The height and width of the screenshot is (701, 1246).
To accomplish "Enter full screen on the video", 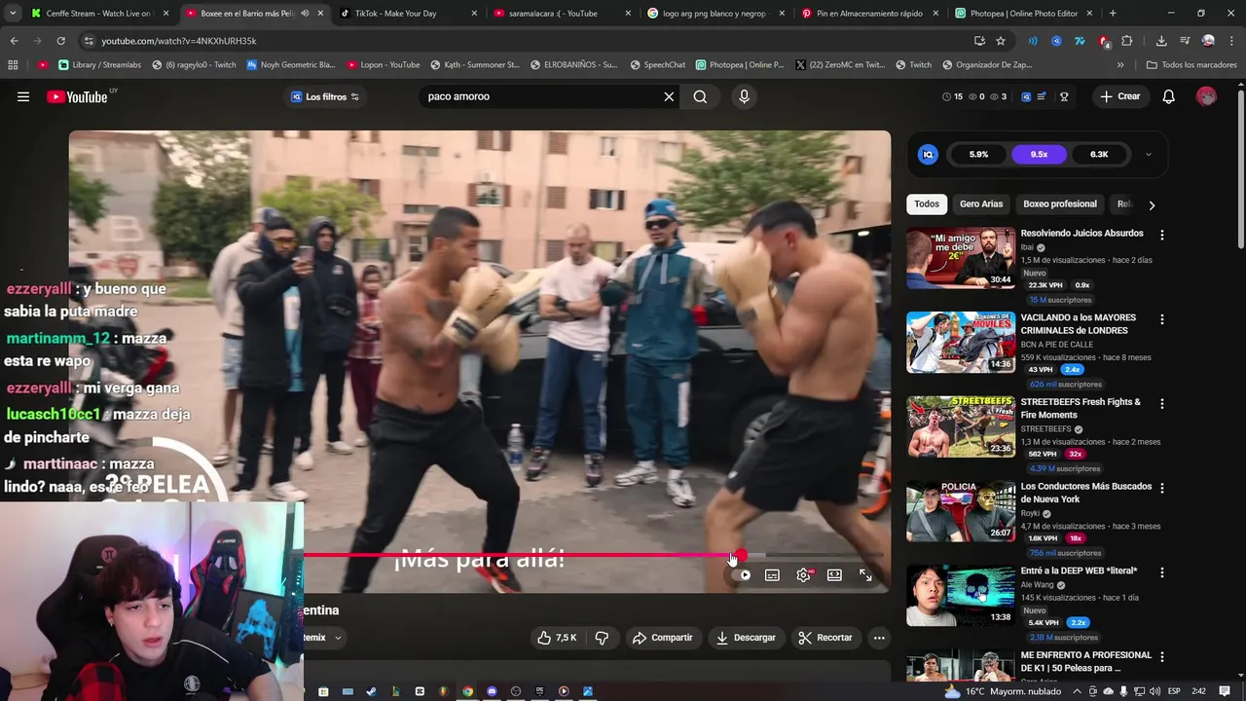I will 865,575.
